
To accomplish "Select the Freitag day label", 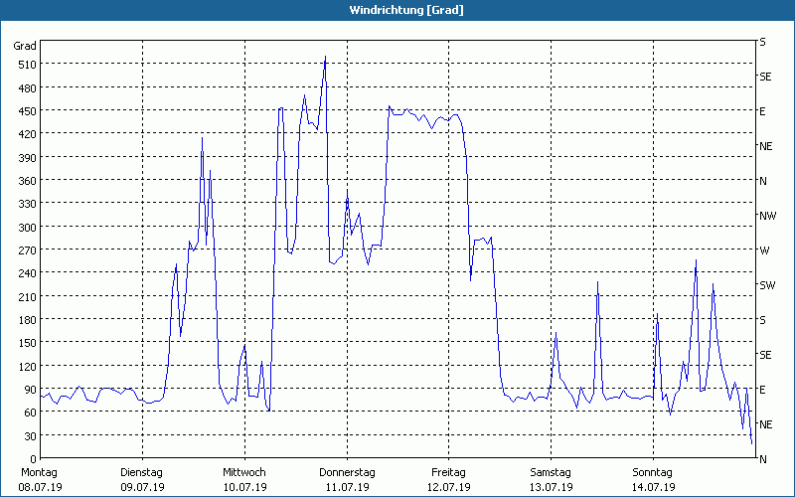I will [x=449, y=472].
